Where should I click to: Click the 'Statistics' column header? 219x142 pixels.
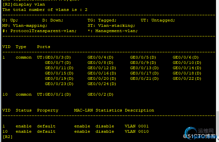[109, 110]
